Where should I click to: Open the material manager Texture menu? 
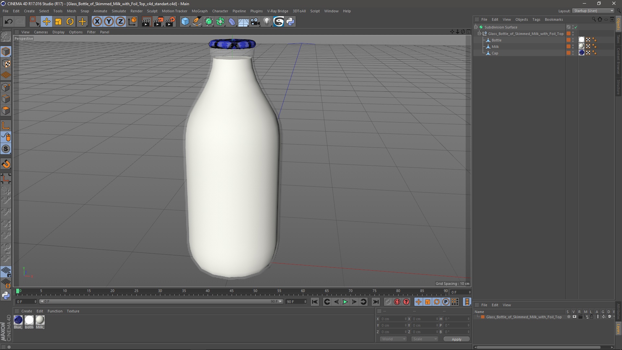pyautogui.click(x=73, y=311)
